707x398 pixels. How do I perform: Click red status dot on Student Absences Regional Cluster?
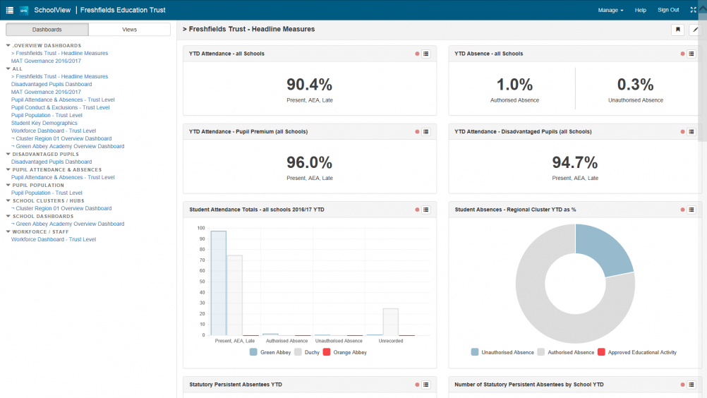(682, 210)
